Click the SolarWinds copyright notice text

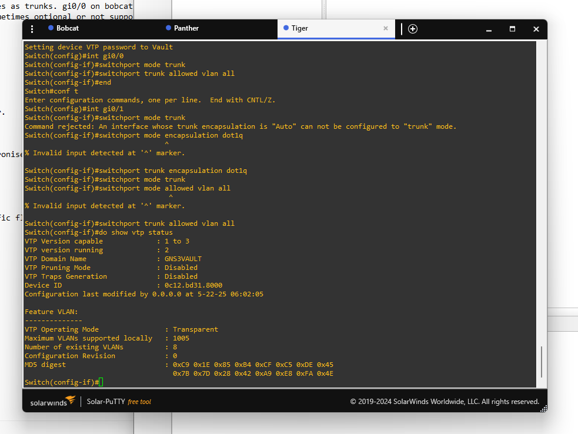tap(445, 402)
